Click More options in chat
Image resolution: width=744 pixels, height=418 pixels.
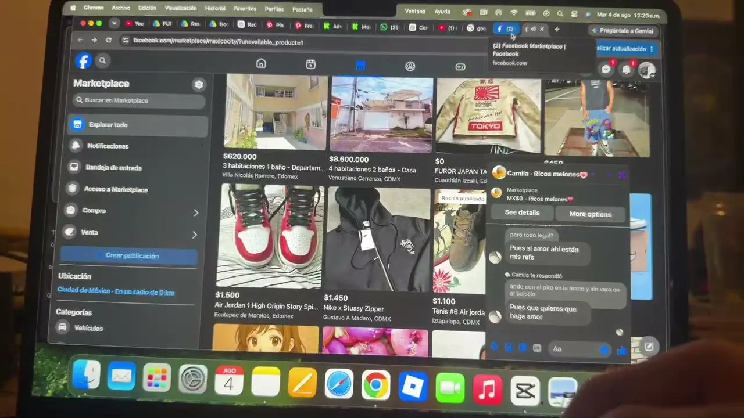(x=590, y=214)
